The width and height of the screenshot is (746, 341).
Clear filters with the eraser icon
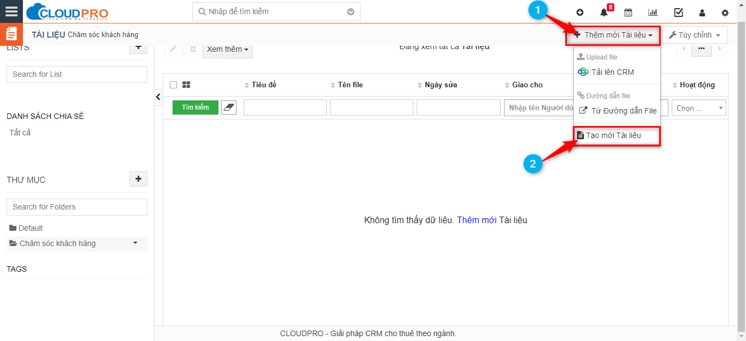point(228,107)
